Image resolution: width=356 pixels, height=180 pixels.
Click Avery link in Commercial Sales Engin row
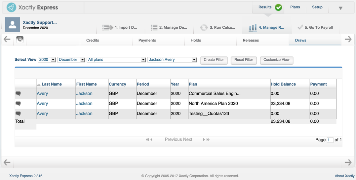[x=42, y=94]
